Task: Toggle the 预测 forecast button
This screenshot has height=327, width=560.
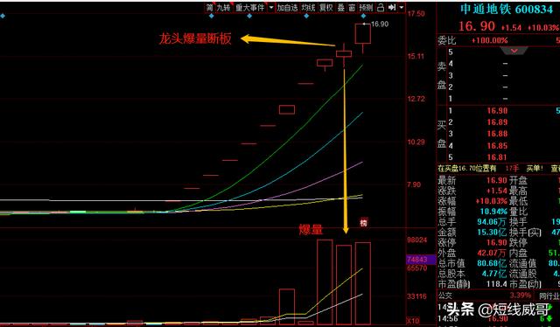Action: pos(366,8)
